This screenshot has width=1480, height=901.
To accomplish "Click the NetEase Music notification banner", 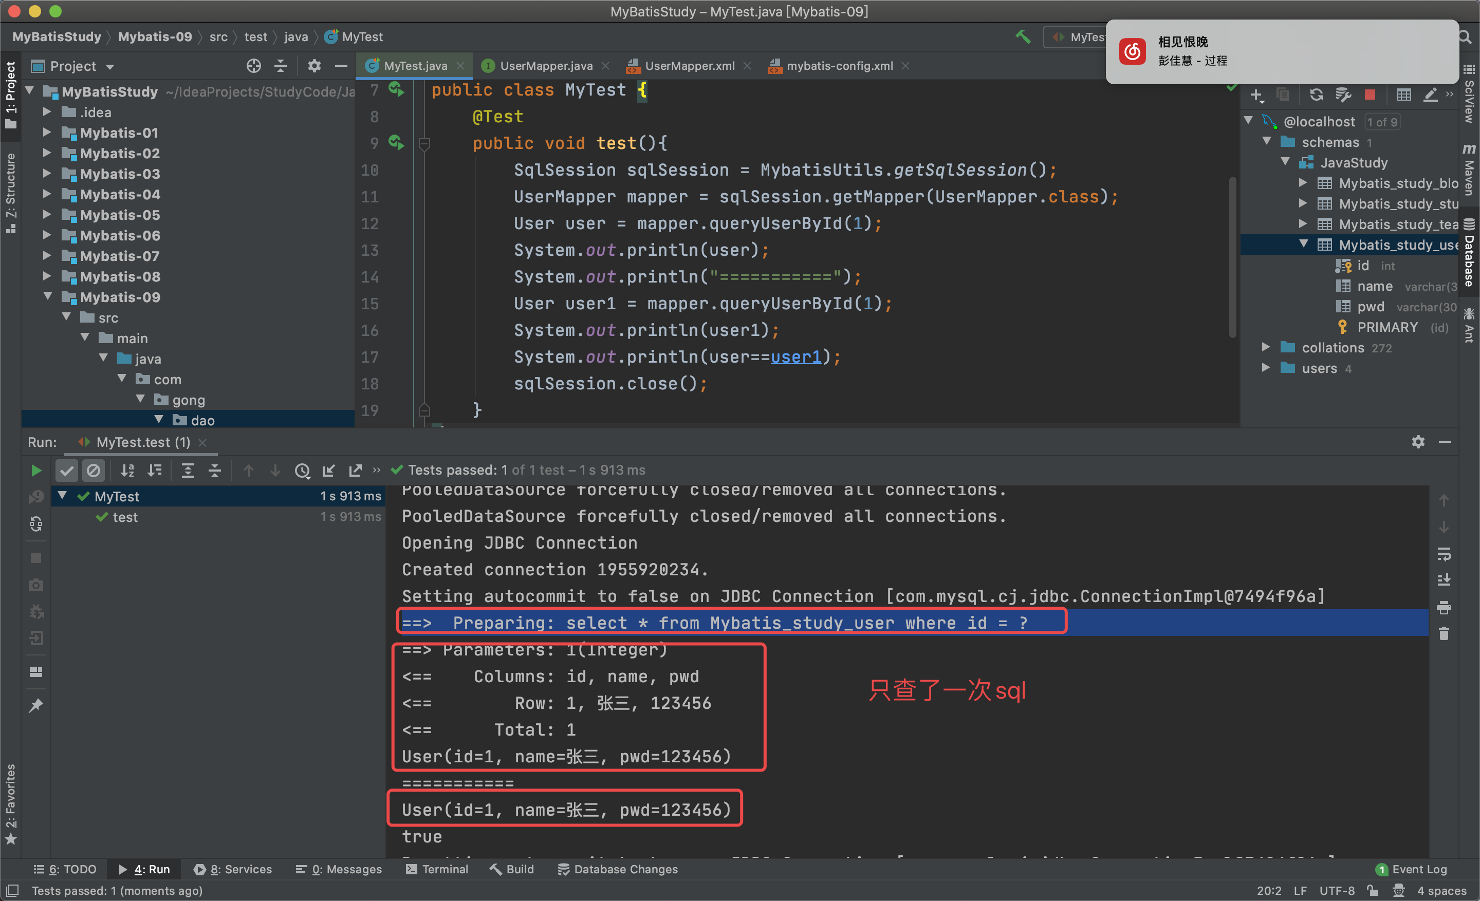I will click(1283, 51).
